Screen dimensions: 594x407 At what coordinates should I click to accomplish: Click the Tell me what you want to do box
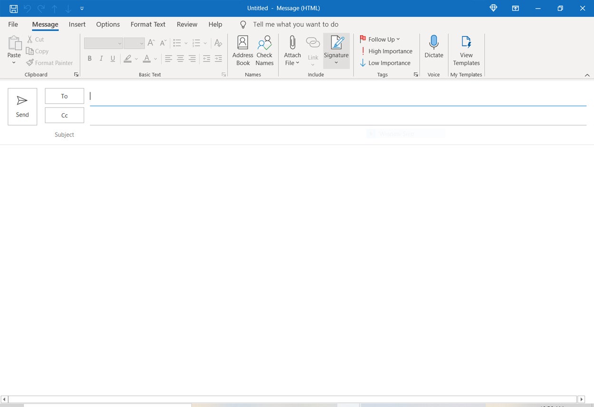point(296,24)
